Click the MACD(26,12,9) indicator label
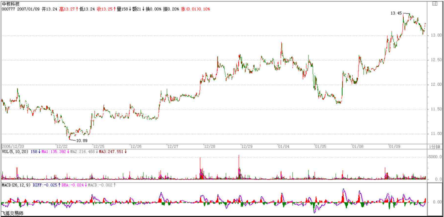The image size is (444, 217). [15, 185]
